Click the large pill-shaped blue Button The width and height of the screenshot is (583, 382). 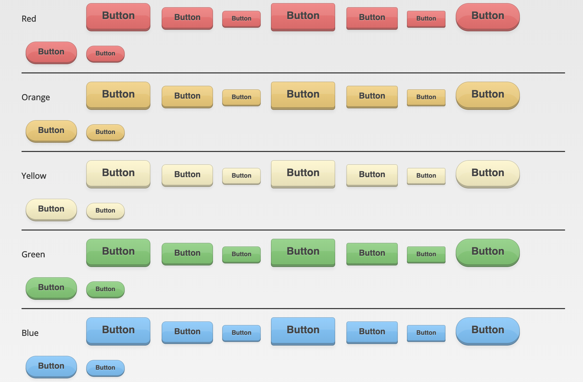[488, 331]
